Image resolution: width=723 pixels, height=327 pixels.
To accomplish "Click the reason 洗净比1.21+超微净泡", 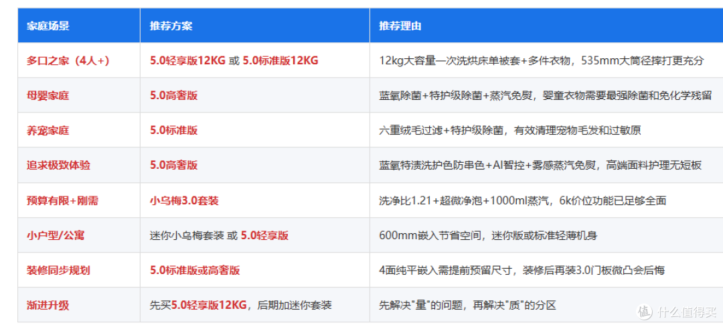I will [x=522, y=200].
